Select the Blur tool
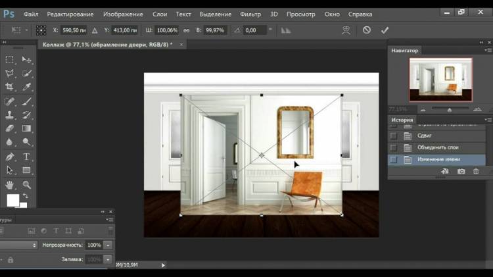 (x=9, y=142)
